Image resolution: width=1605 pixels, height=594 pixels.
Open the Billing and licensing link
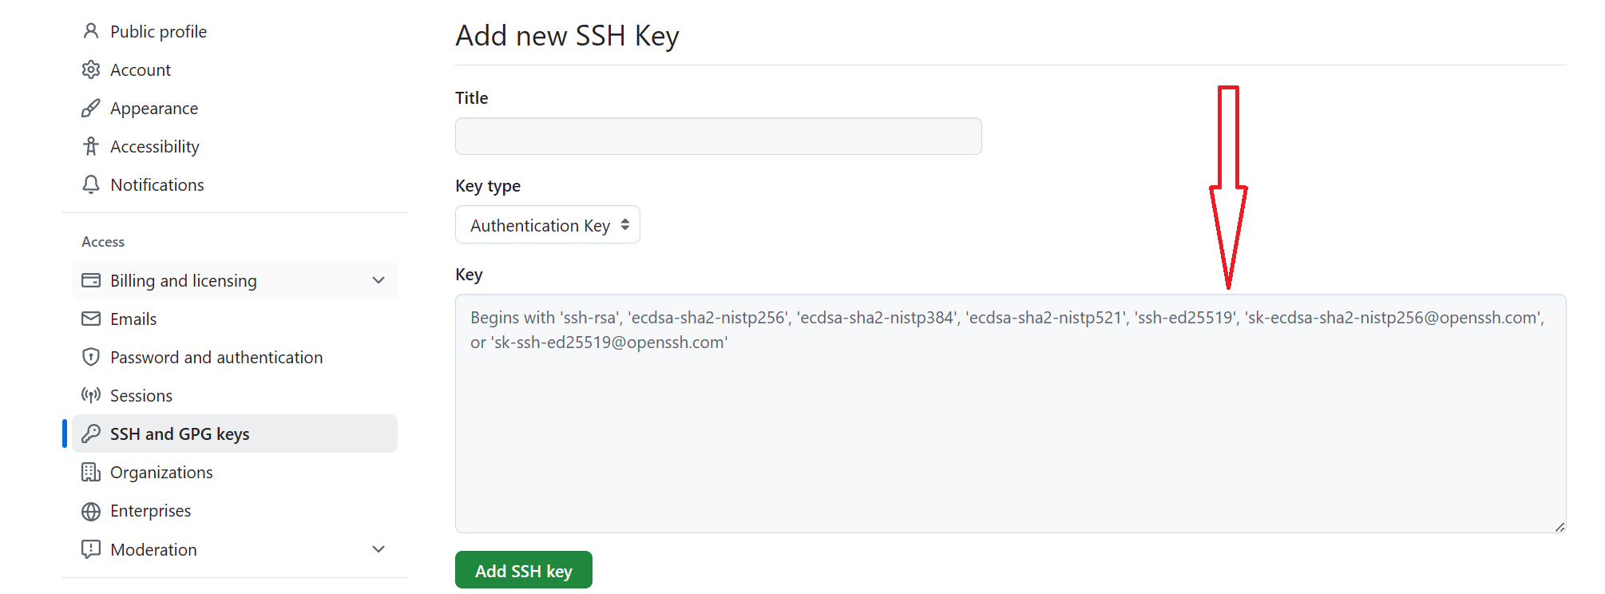(184, 280)
